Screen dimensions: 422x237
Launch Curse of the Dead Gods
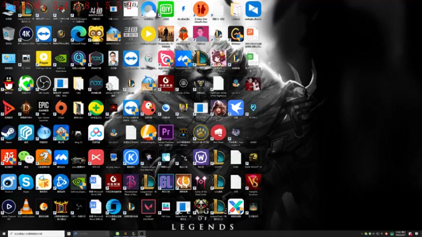201,182
